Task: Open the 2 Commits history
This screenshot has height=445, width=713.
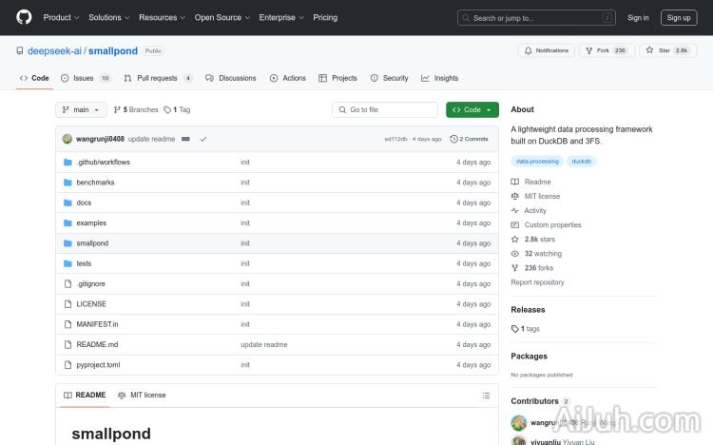Action: coord(470,139)
